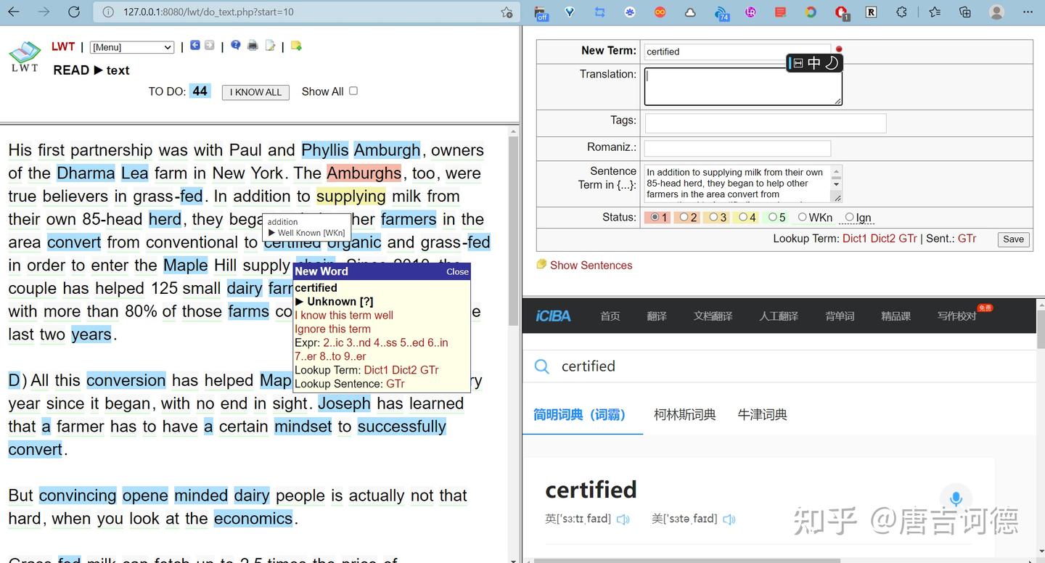The image size is (1045, 563).
Task: Toggle the Show All checkbox
Action: click(353, 91)
